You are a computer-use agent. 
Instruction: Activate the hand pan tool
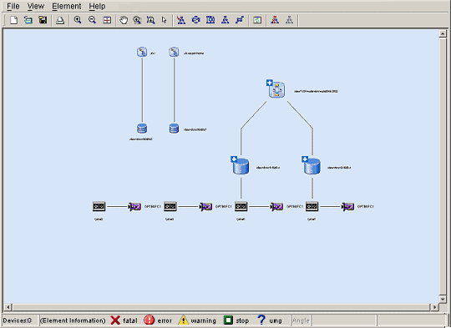pyautogui.click(x=124, y=20)
